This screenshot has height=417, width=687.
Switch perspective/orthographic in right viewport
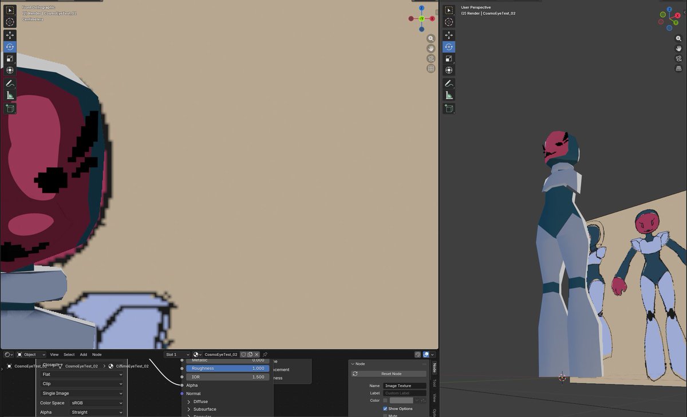click(678, 69)
